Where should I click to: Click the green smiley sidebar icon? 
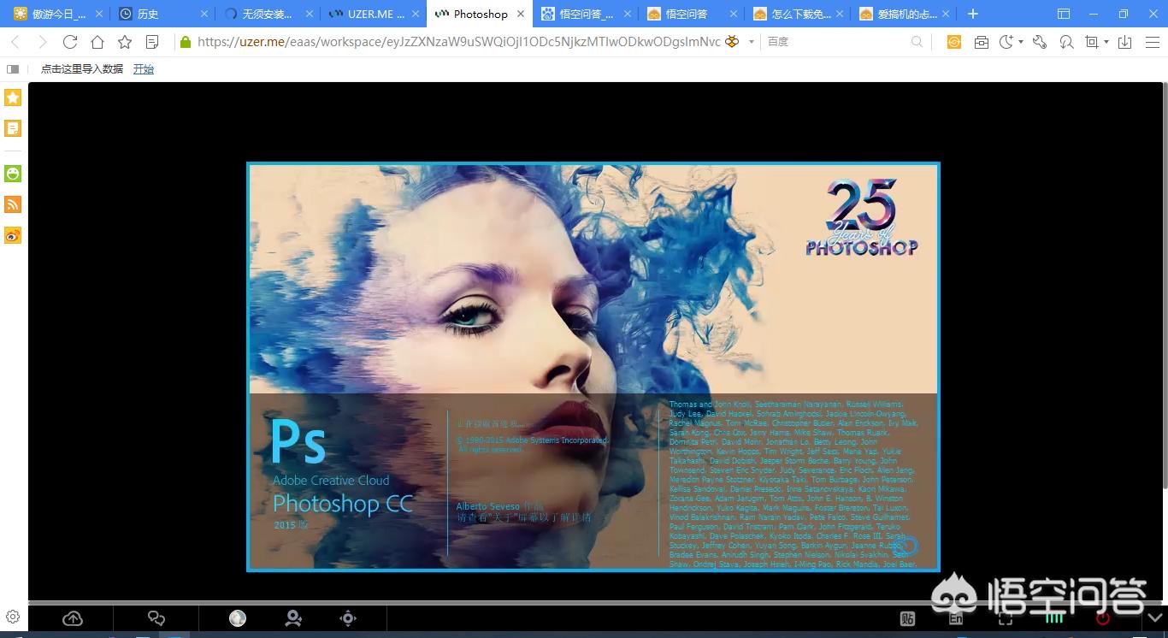pos(13,174)
